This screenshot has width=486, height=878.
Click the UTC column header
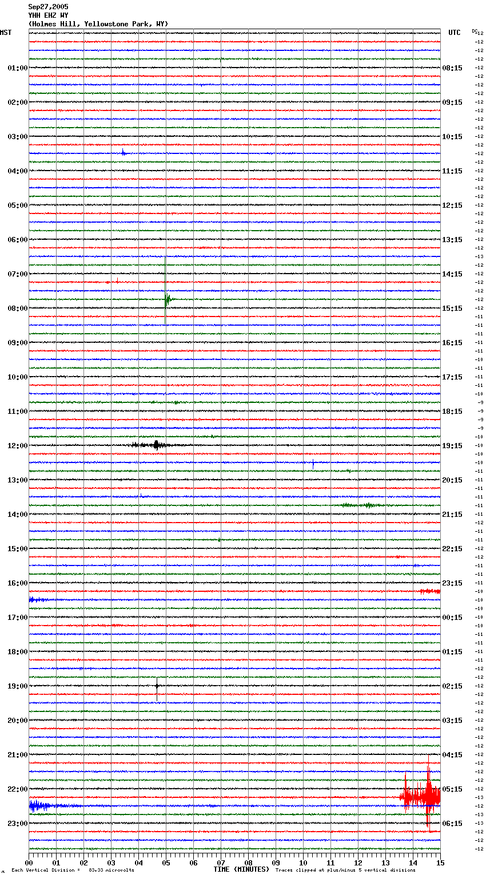pyautogui.click(x=454, y=33)
